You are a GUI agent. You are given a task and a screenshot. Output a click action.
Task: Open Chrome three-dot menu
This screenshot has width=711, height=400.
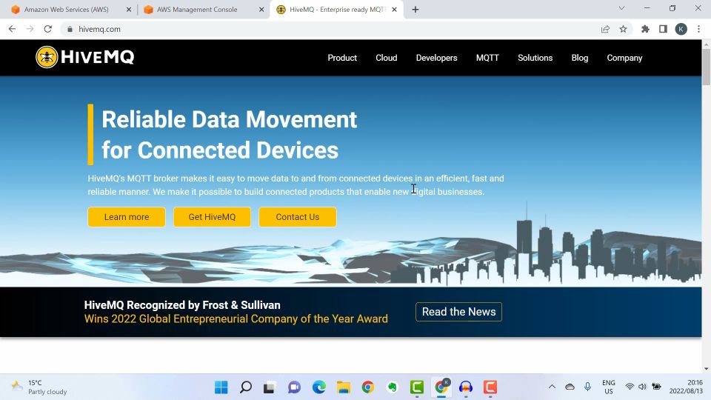point(698,29)
